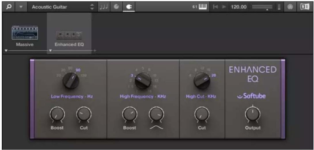Click the Low Frequency Cut knob
The height and width of the screenshot is (150, 314).
(84, 114)
